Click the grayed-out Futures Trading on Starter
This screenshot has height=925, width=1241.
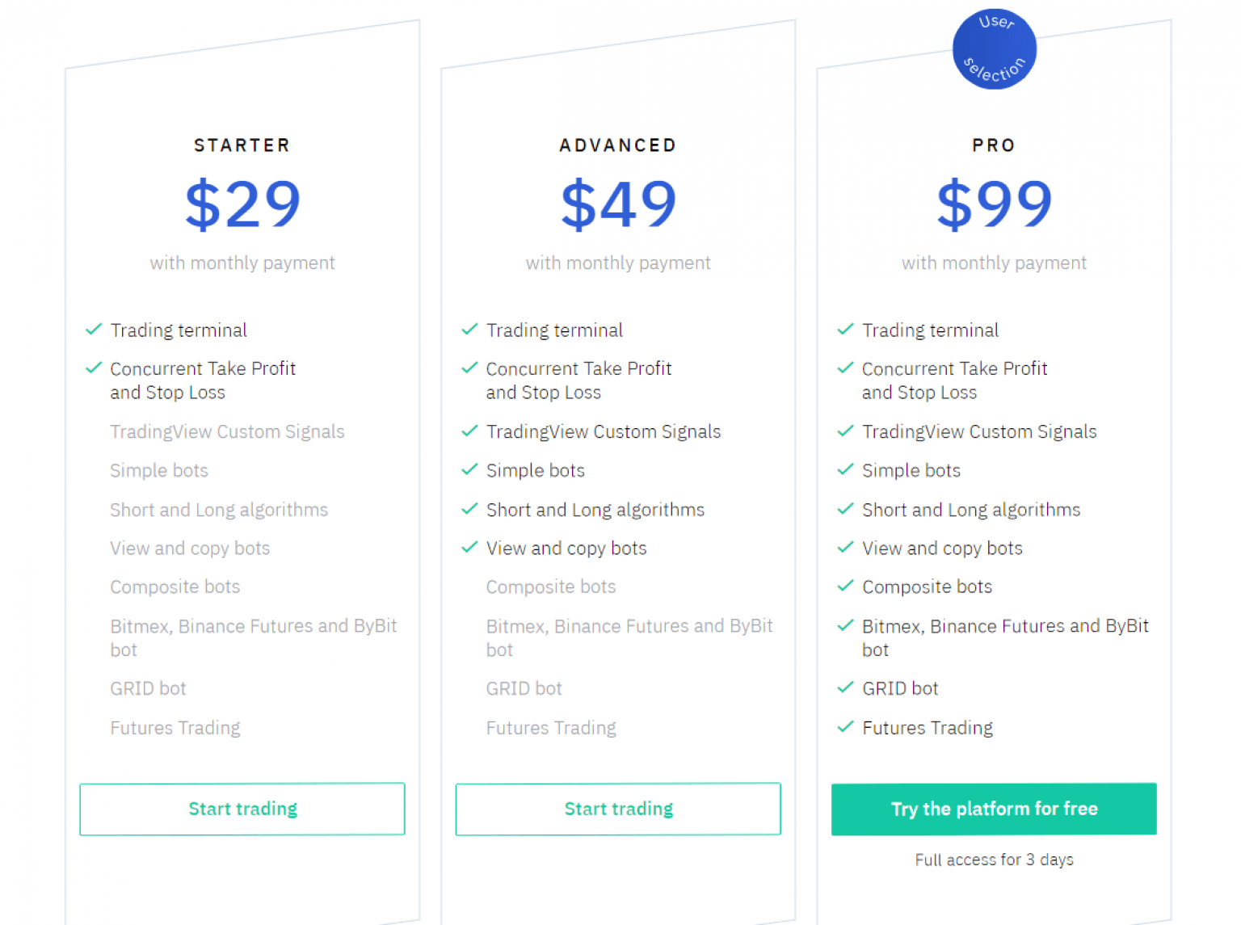[x=175, y=727]
